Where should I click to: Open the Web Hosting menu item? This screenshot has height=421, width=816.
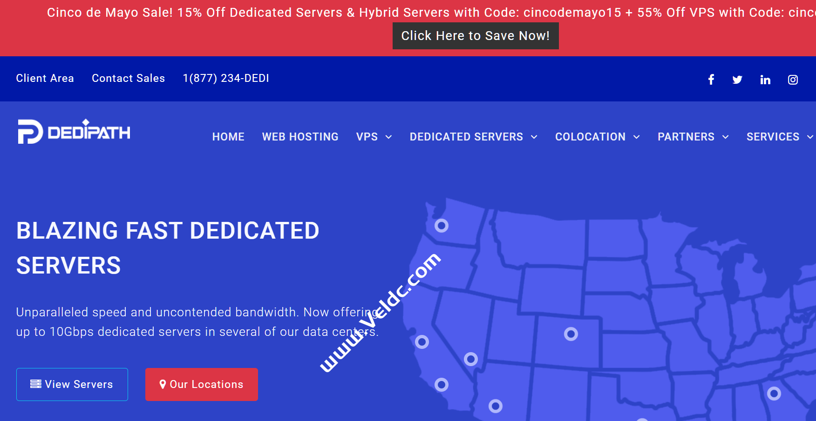(300, 137)
